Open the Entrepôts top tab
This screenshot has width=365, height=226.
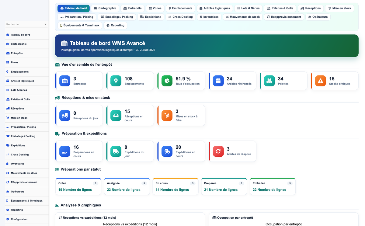(x=133, y=8)
